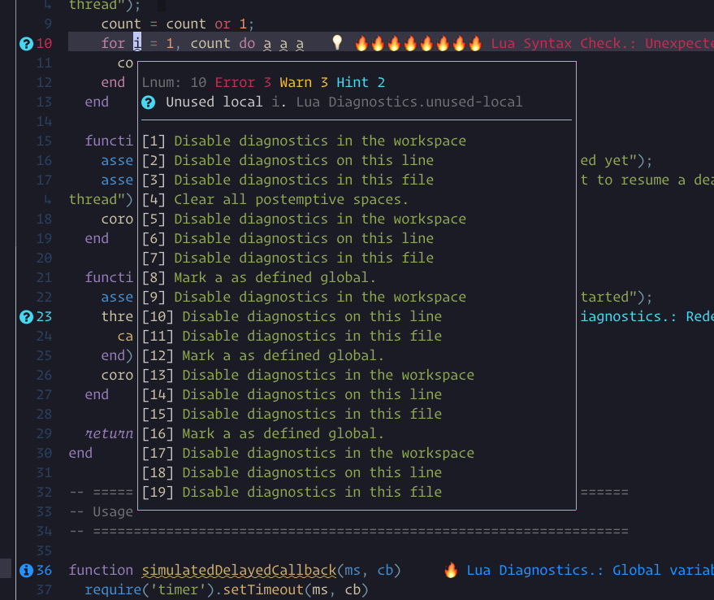Screen dimensions: 714x600
Task: Click the hint sign icon beside line 23
Action: tap(27, 317)
